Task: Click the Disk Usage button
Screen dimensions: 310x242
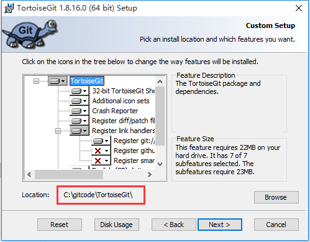Action: 117,225
